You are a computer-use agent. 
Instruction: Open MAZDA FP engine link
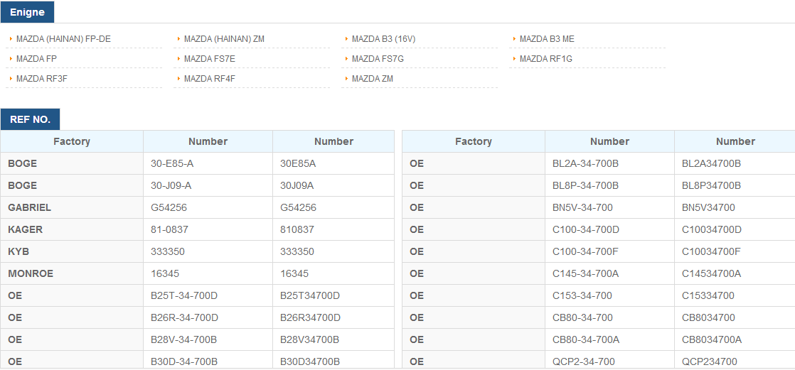[36, 59]
